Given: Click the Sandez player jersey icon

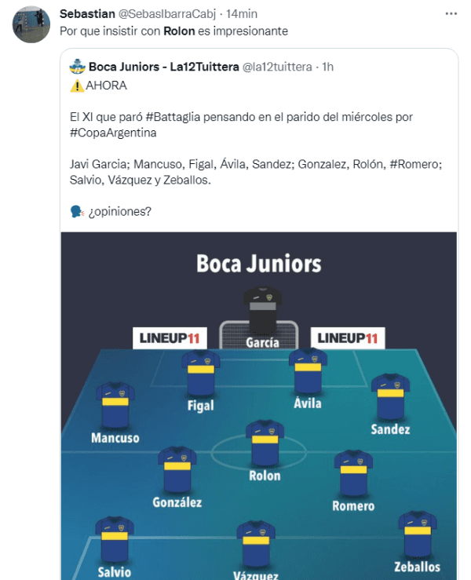Looking at the screenshot, I should [x=390, y=396].
